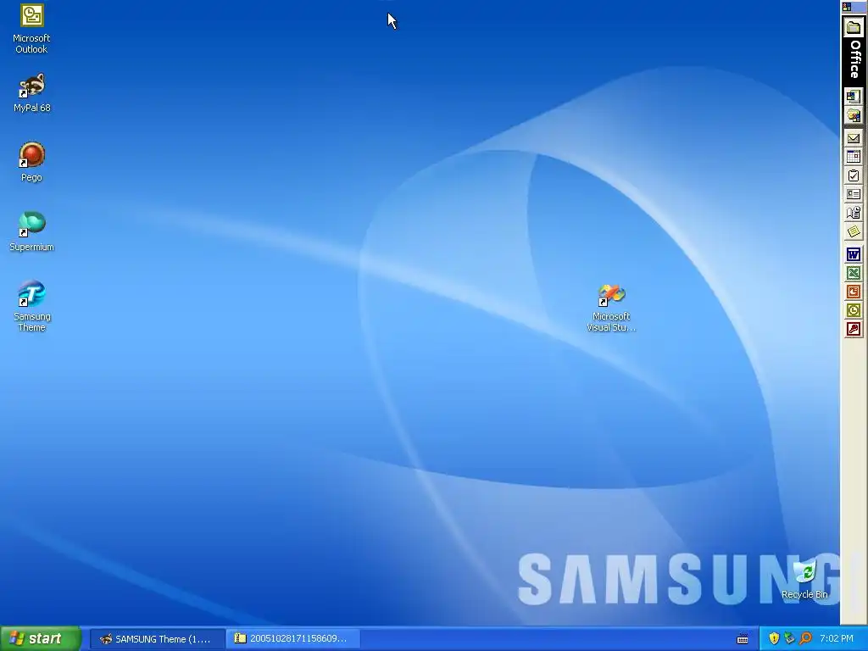
Task: Click the Office label on shortcut bar
Action: (854, 58)
